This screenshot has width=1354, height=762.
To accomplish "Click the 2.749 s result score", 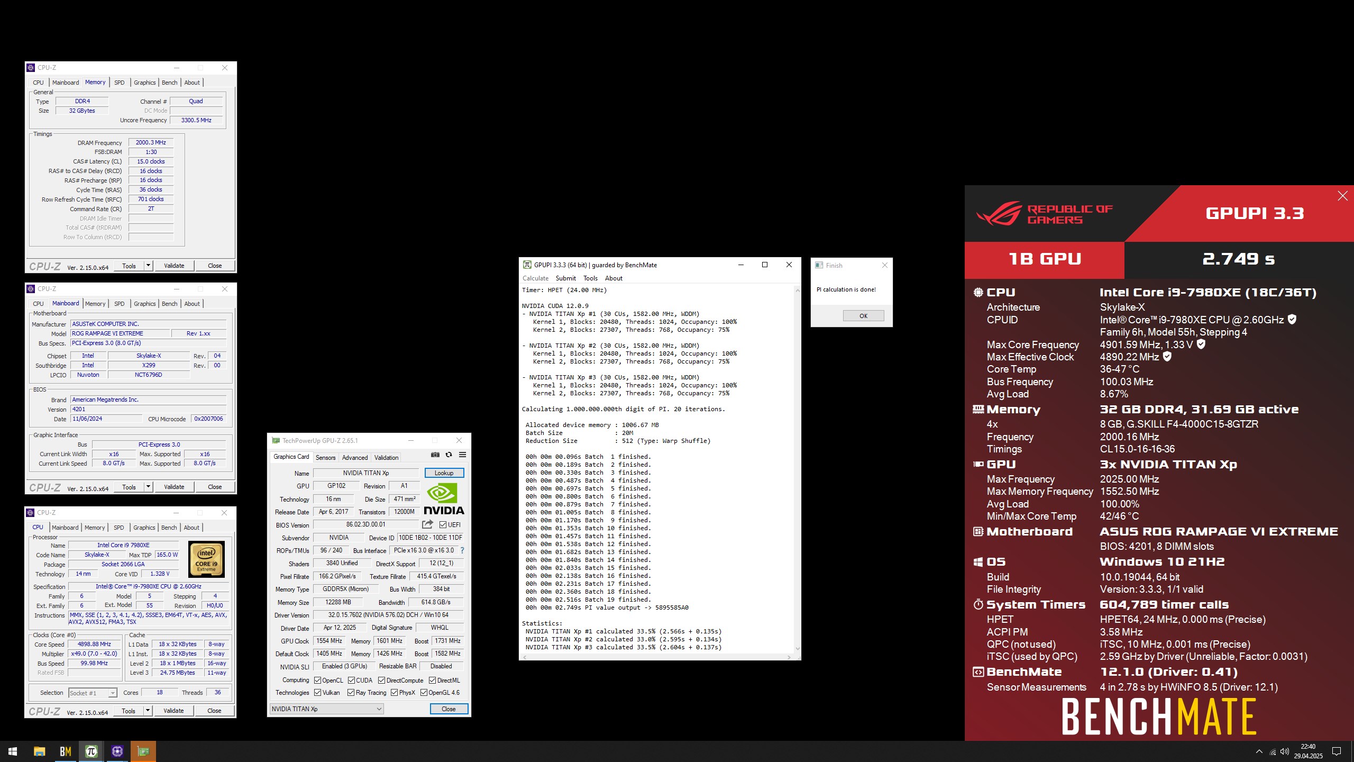I will click(1239, 259).
